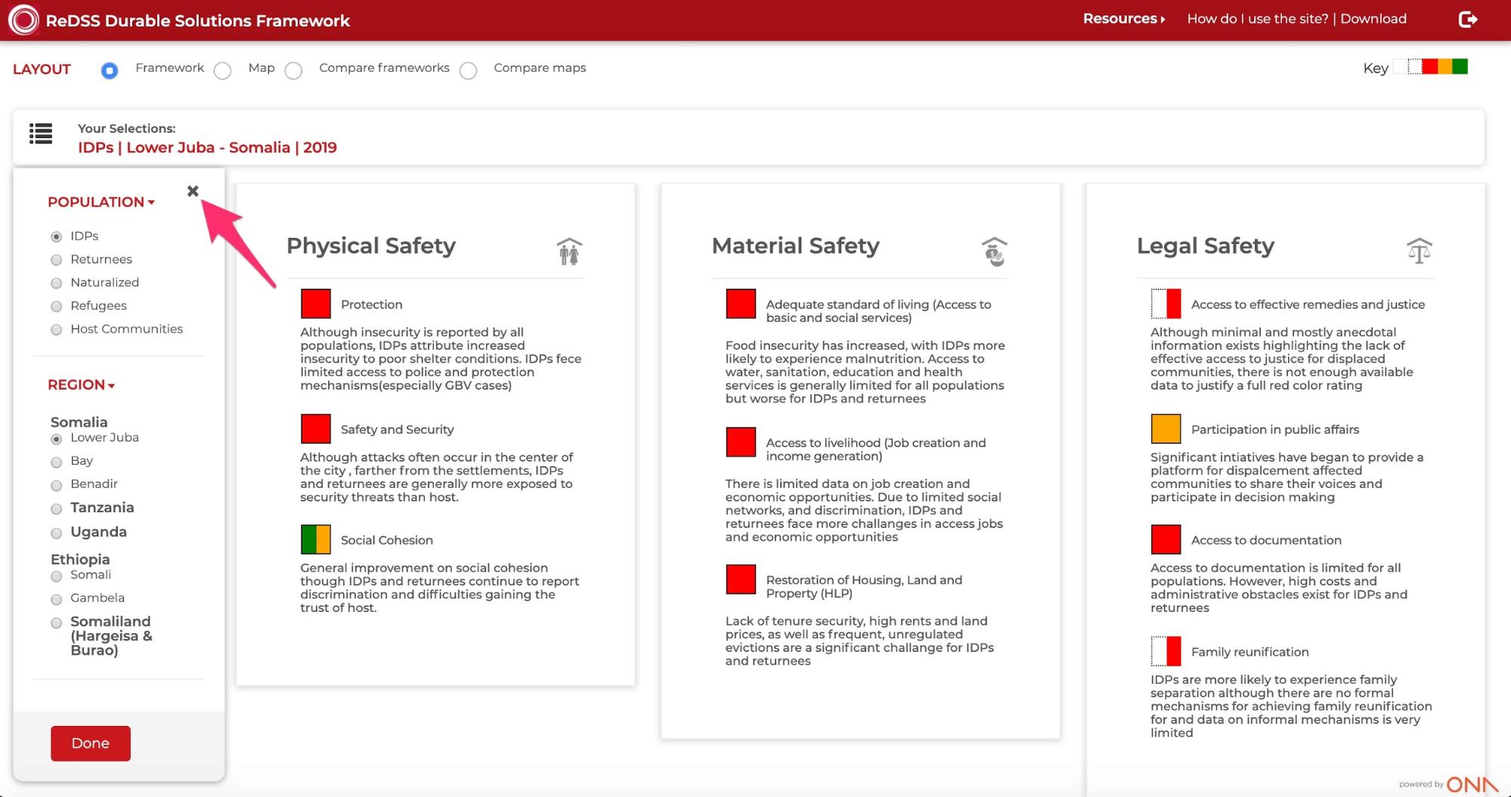Click the Access to livelihood red indicator
Image resolution: width=1511 pixels, height=797 pixels.
(x=741, y=442)
